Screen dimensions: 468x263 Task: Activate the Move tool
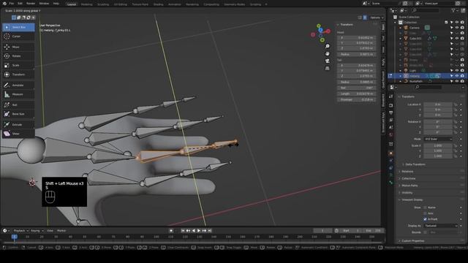point(18,47)
